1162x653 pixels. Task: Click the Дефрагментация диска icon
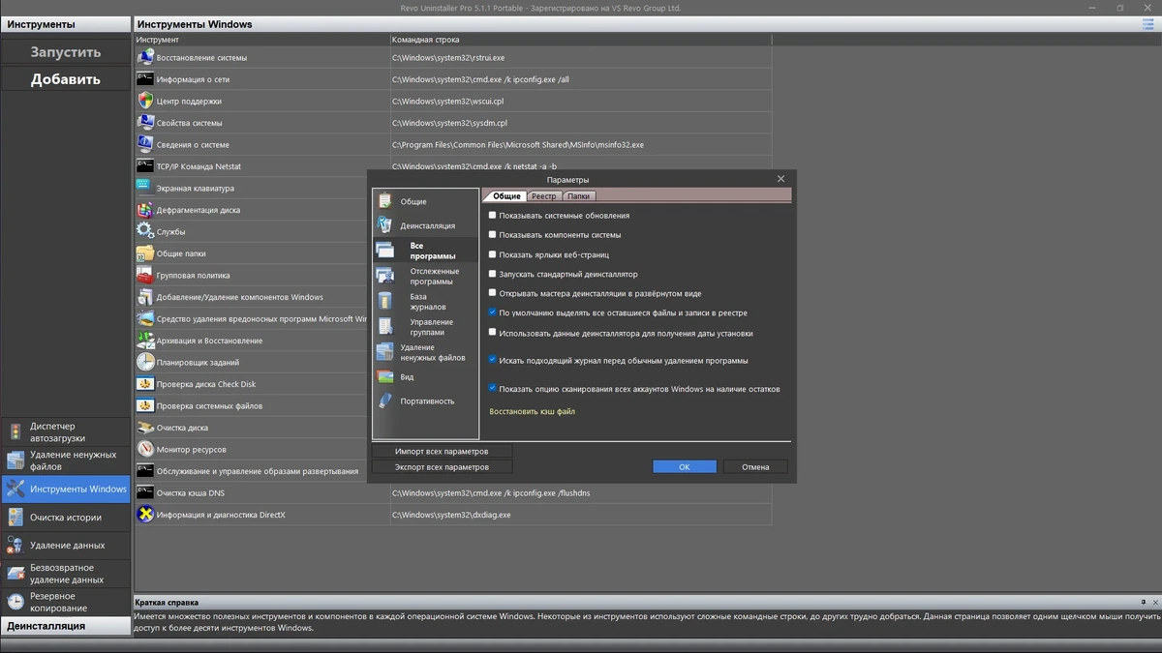145,210
